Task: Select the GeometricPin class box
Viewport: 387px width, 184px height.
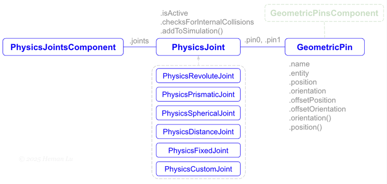Action: click(x=324, y=47)
